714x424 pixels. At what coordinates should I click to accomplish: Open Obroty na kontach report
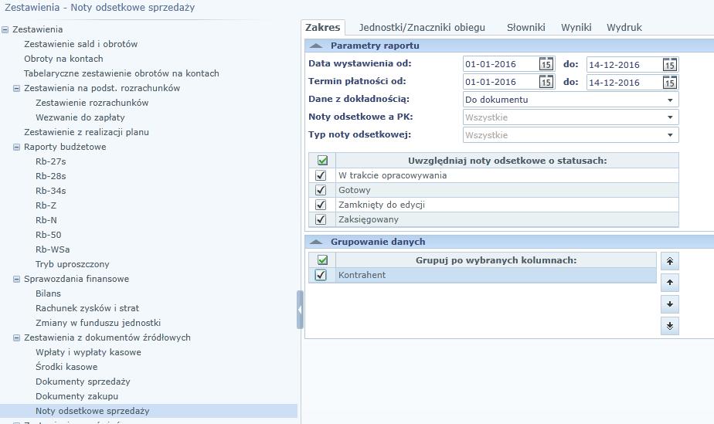63,59
